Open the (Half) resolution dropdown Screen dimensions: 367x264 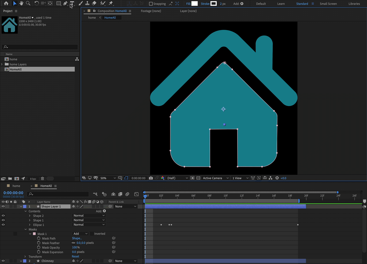pyautogui.click(x=178, y=178)
